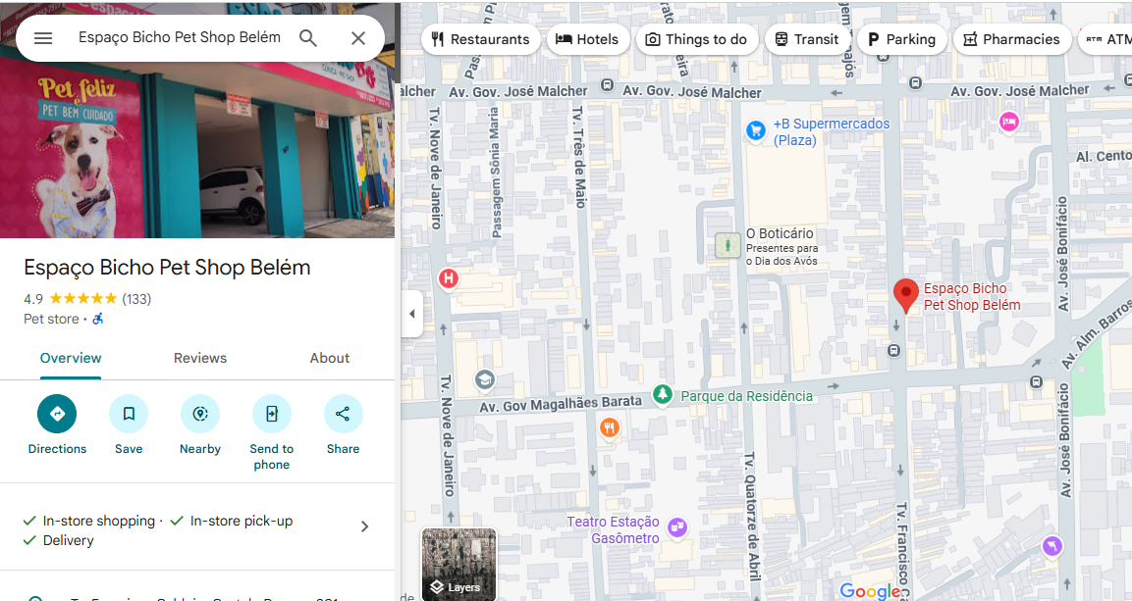Click the wheelchair accessibility icon
1132x601 pixels.
98,319
